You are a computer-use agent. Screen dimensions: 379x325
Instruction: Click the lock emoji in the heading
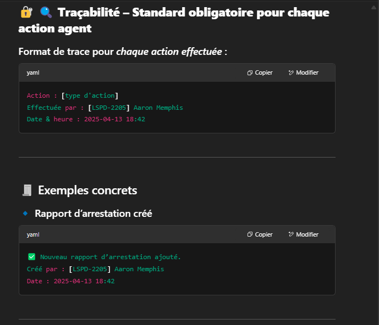(25, 12)
